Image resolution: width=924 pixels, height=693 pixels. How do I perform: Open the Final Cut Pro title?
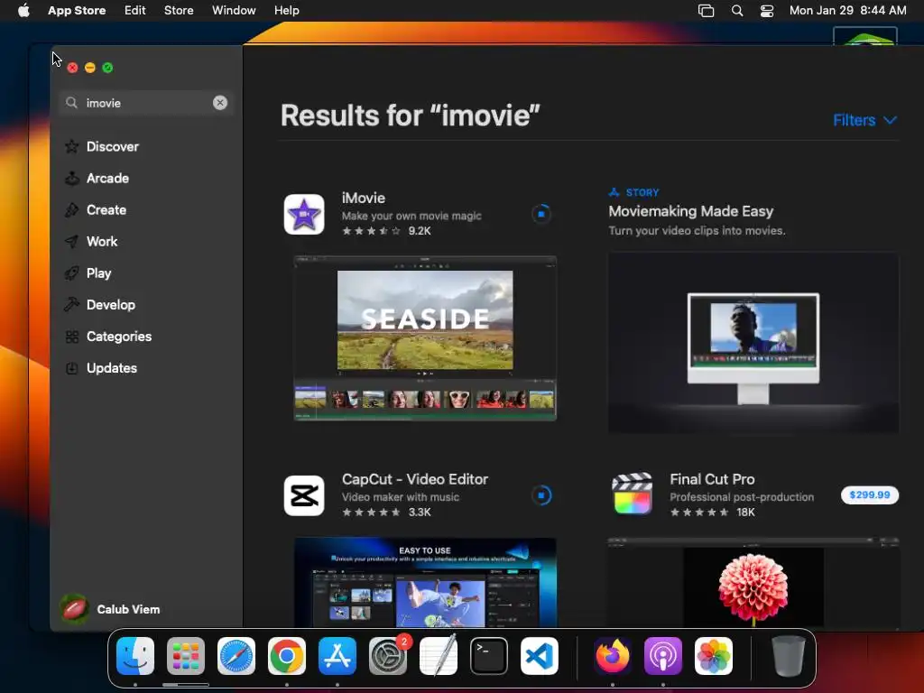pyautogui.click(x=712, y=479)
